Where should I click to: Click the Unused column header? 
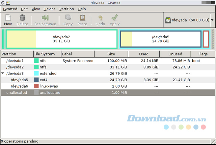point(175,54)
